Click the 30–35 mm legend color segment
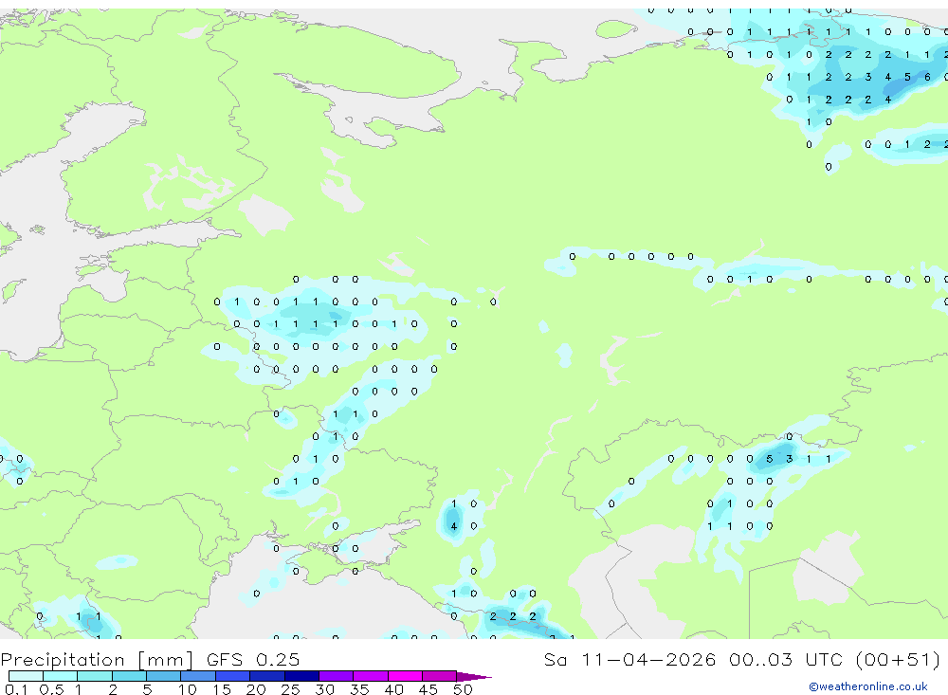 click(x=336, y=676)
